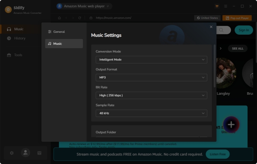Click the SEE ALL button
The image size is (257, 164).
(238, 48)
